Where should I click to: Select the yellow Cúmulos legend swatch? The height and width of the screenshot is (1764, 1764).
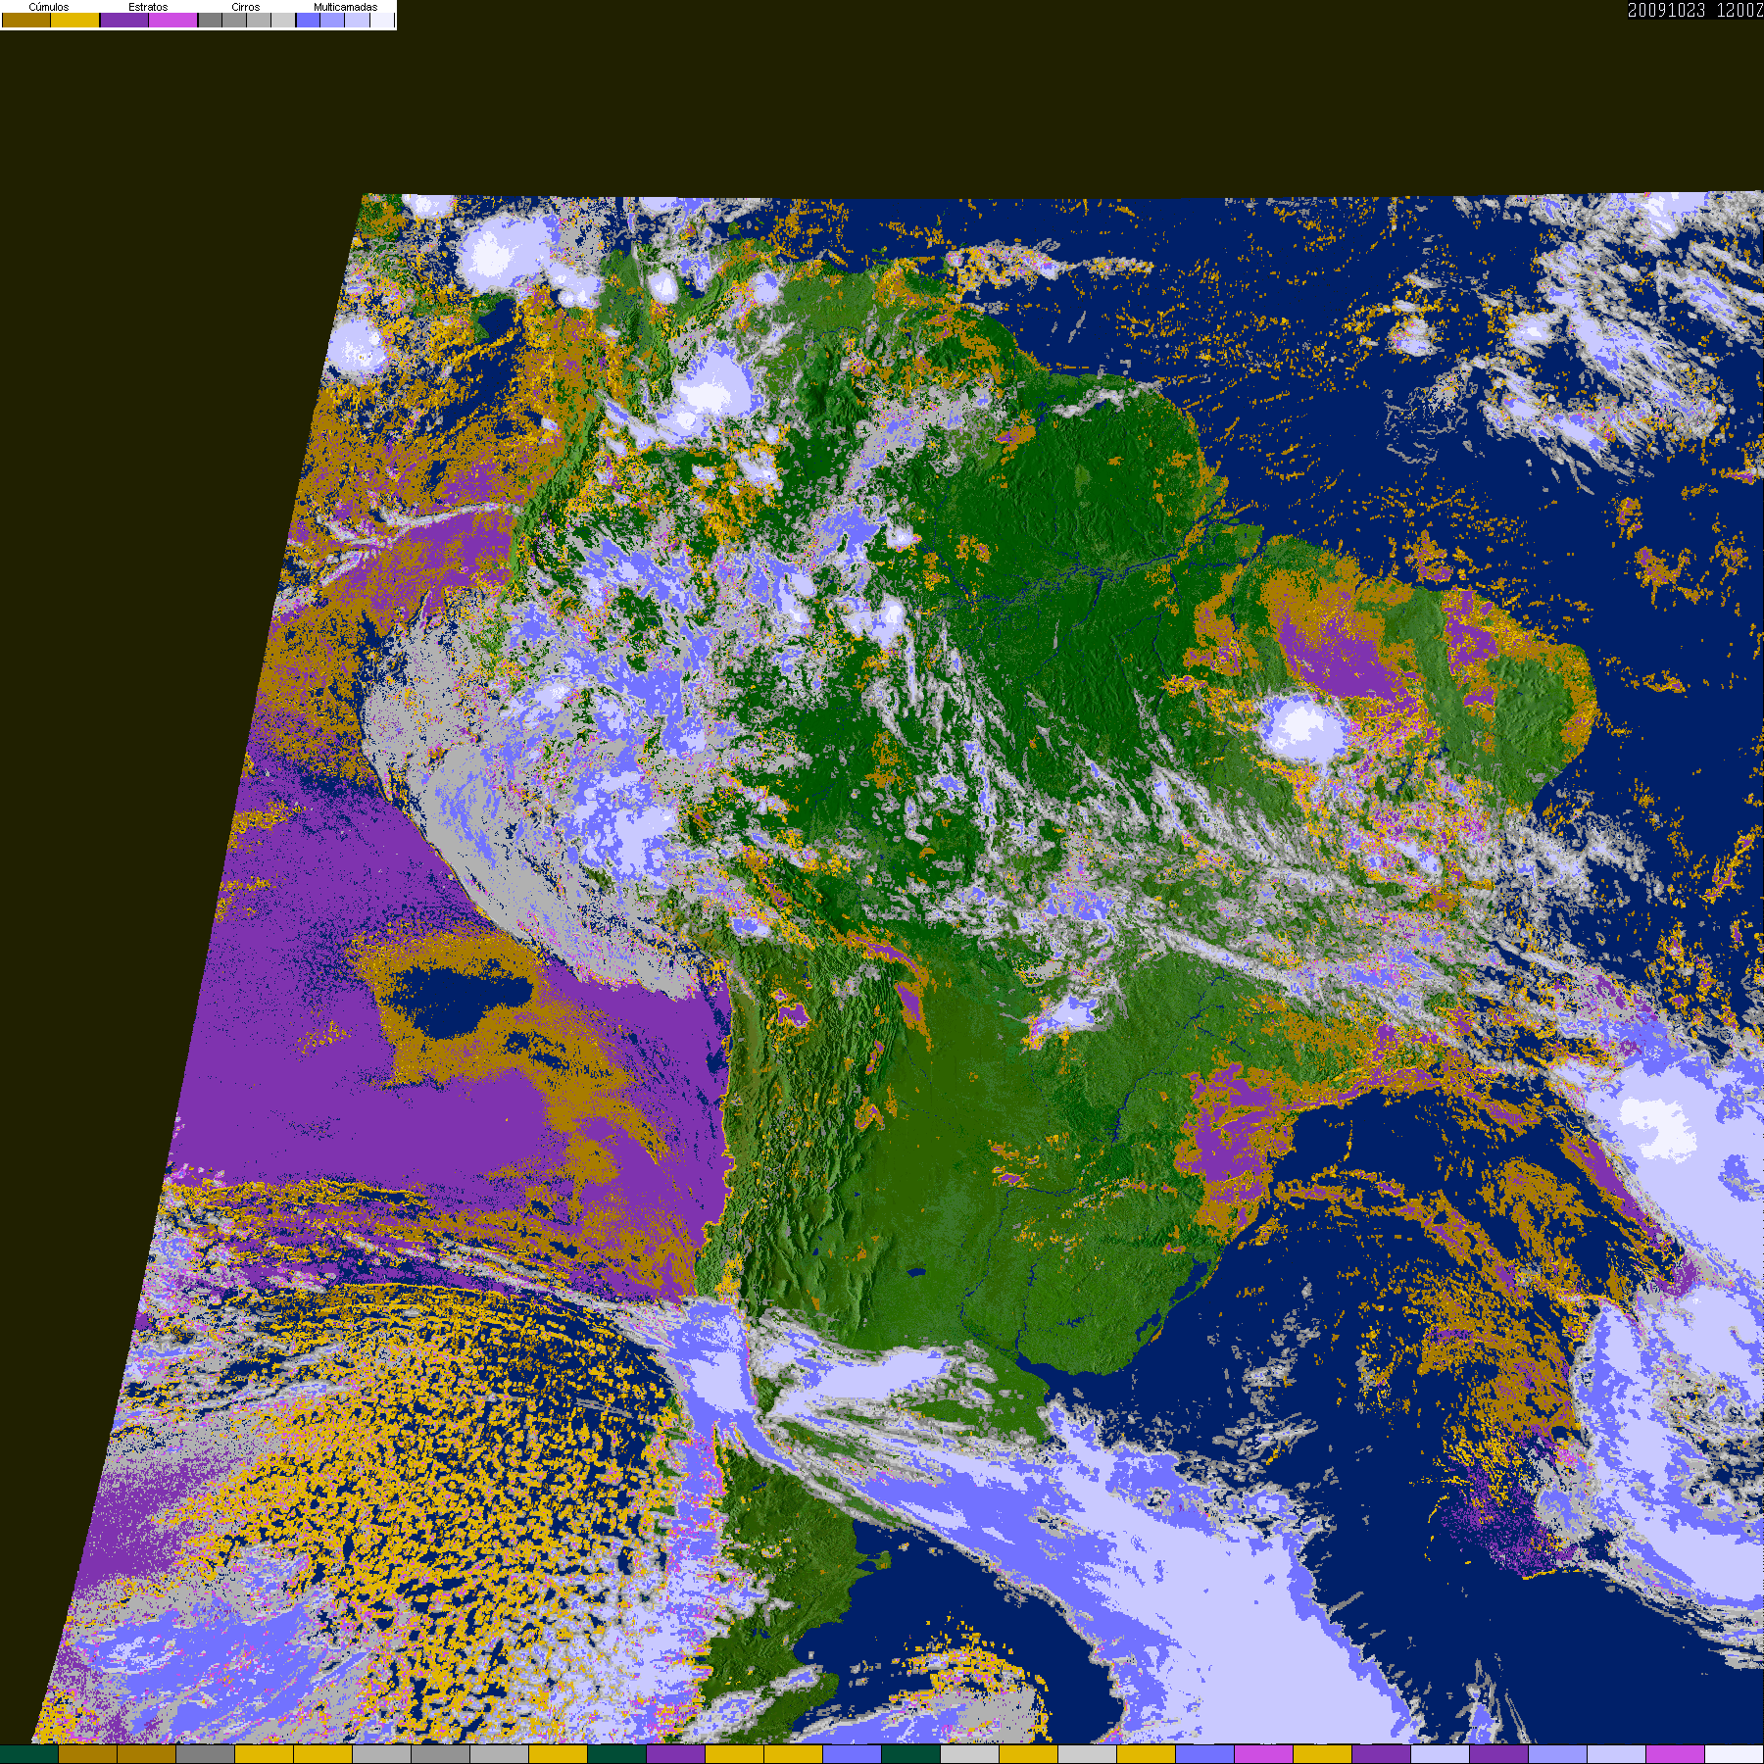75,20
